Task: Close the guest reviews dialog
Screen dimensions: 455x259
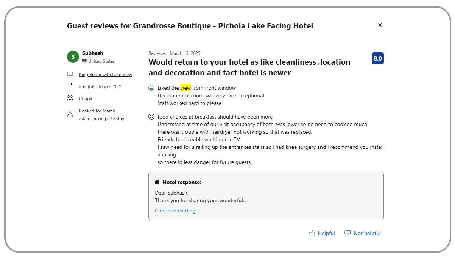Action: pyautogui.click(x=380, y=25)
